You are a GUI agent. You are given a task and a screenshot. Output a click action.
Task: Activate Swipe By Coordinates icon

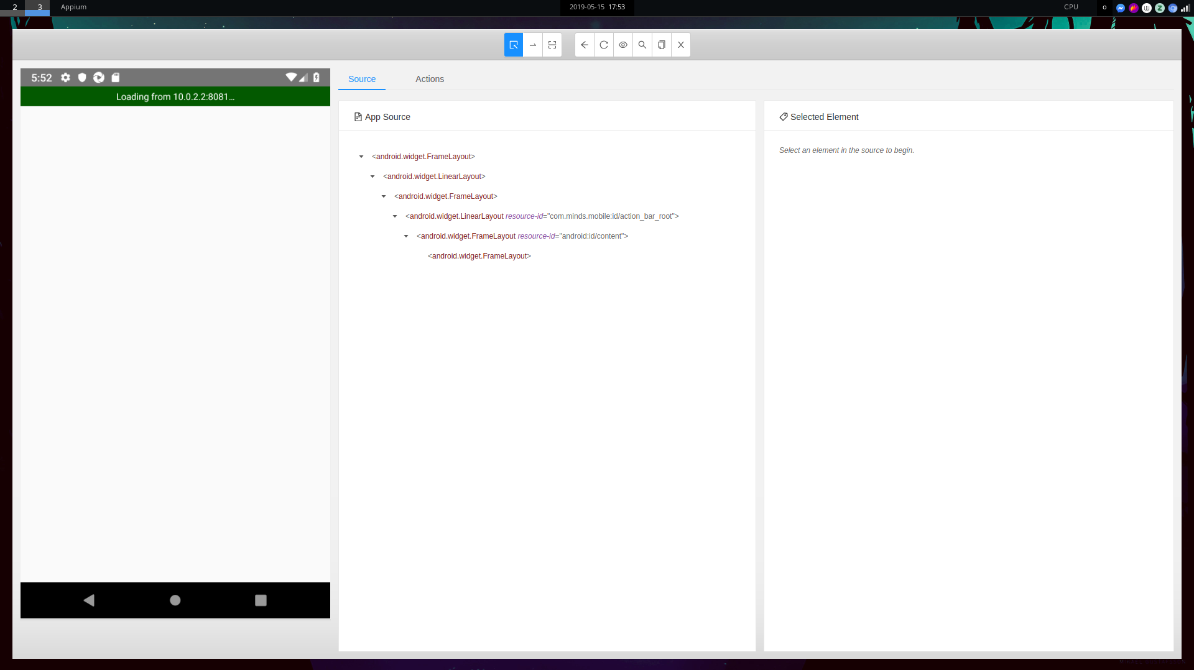[533, 45]
